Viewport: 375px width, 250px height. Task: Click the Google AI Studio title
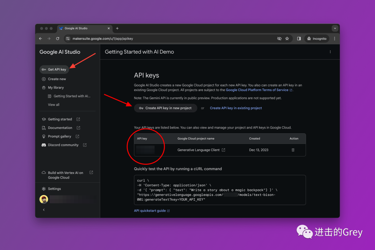[60, 52]
